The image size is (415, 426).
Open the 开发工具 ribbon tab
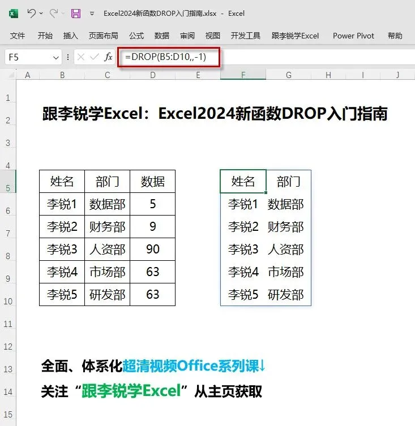tap(246, 36)
